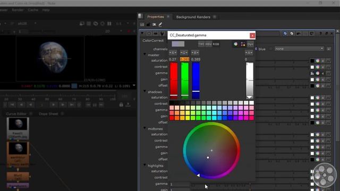Click the go to first frame button
The height and width of the screenshot is (191, 340).
point(12,105)
